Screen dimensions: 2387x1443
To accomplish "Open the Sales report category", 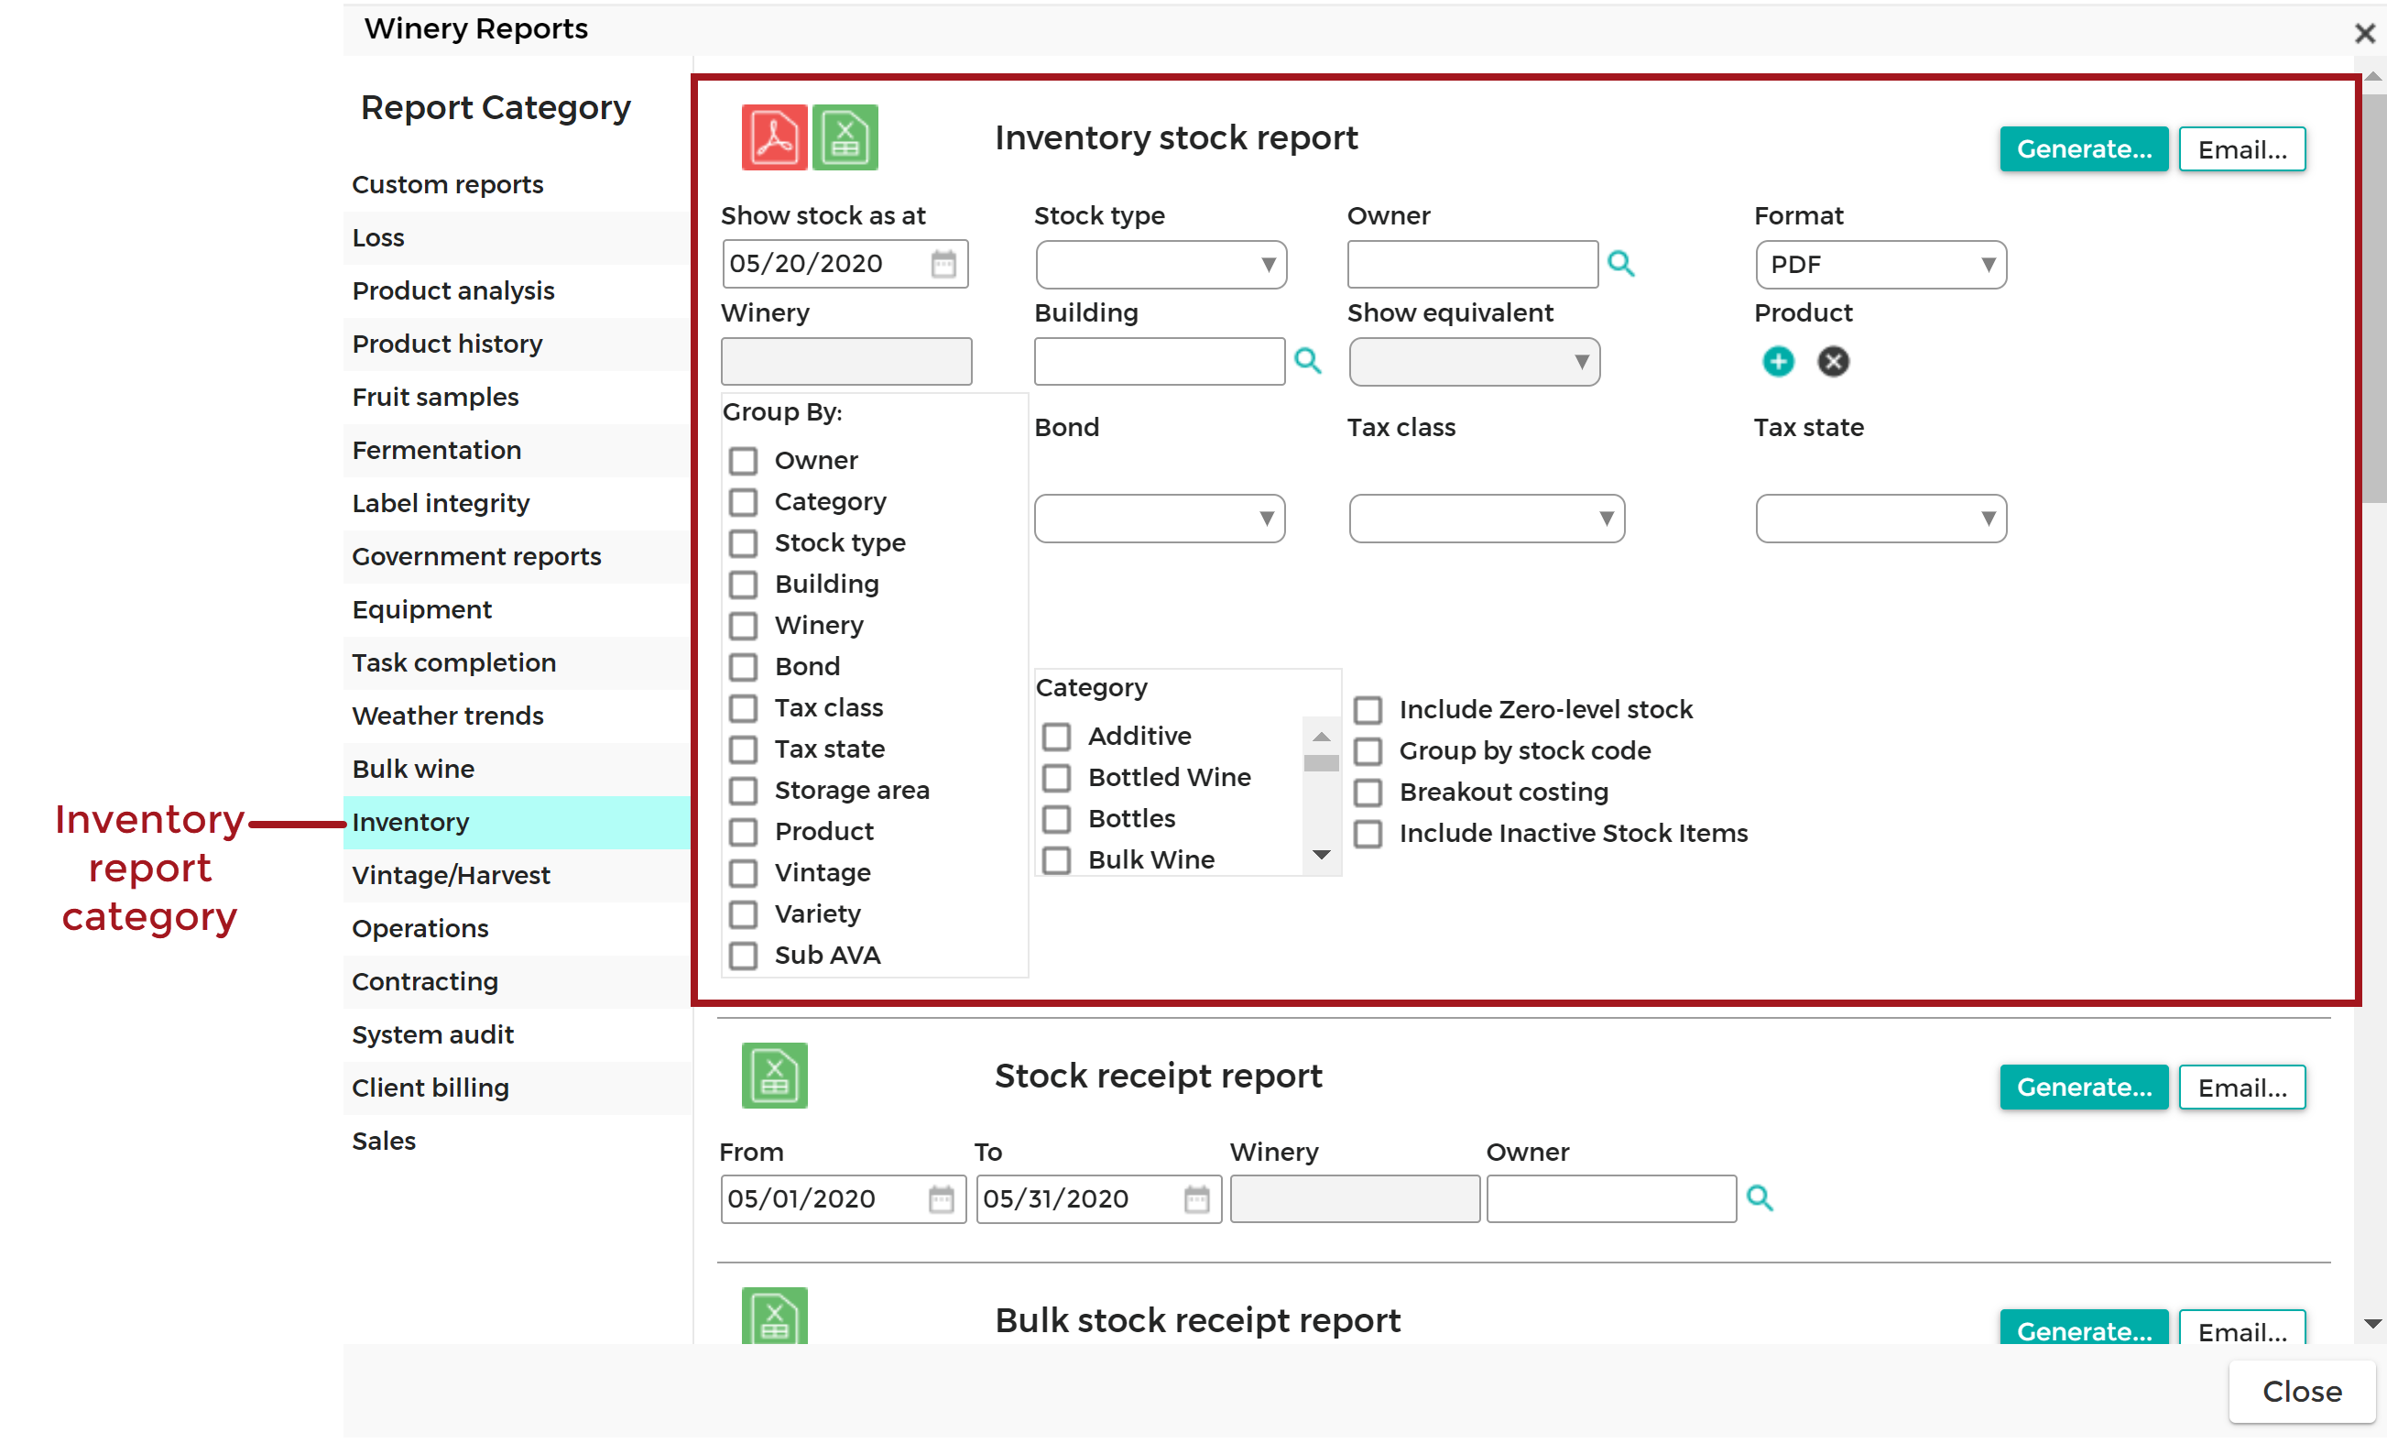I will pyautogui.click(x=518, y=1141).
